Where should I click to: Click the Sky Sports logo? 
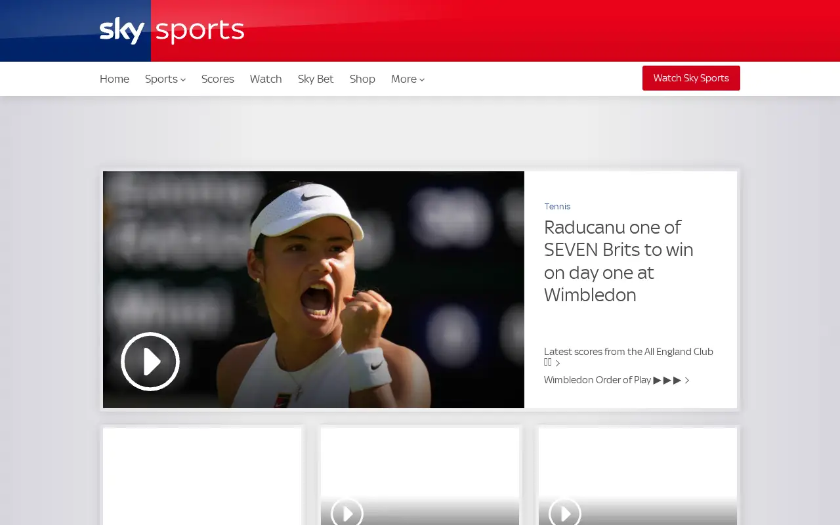(x=172, y=31)
